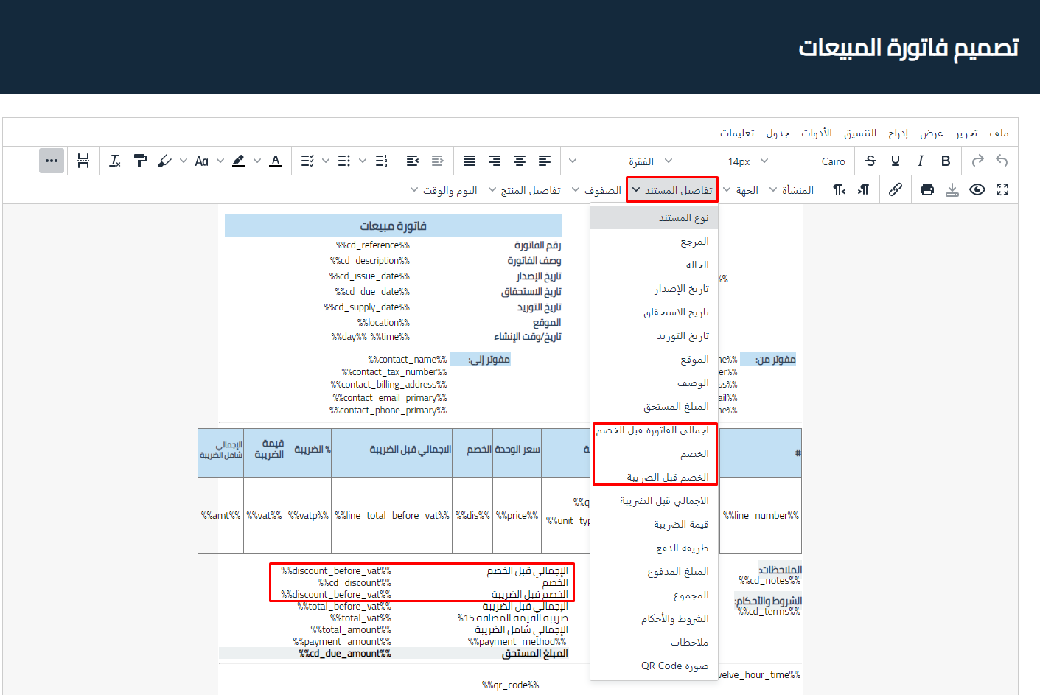Expand the change case dropdown arrow
Image resolution: width=1040 pixels, height=695 pixels.
point(220,161)
